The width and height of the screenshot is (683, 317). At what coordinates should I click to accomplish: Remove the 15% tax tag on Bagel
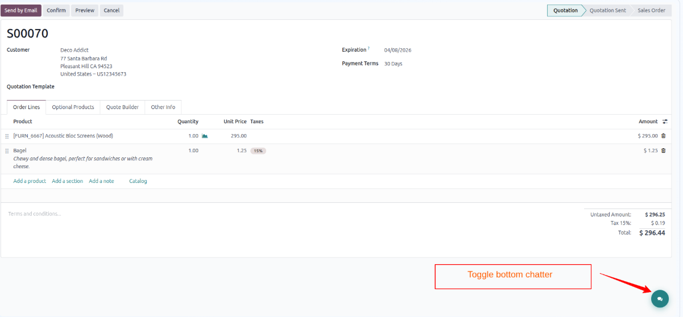point(258,151)
